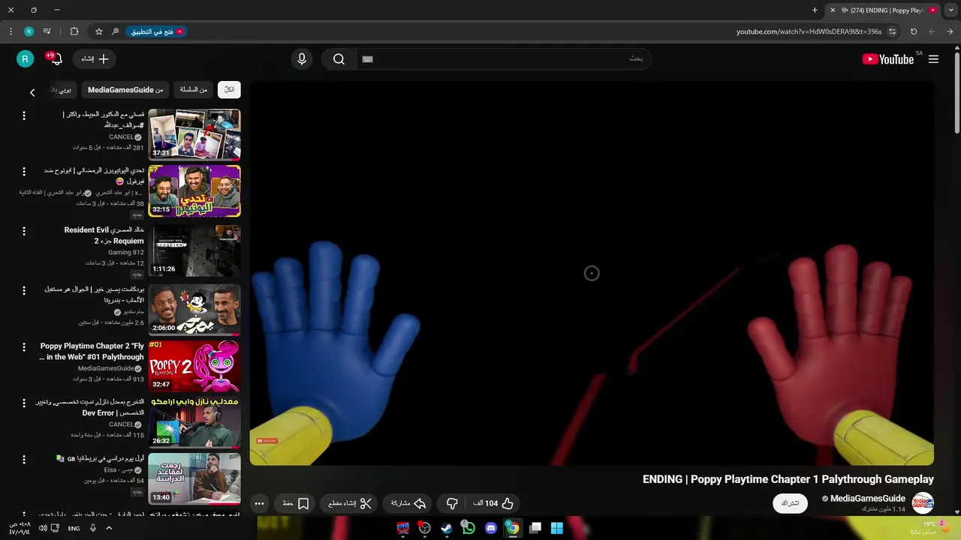Share the video via مشاركة
Image resolution: width=961 pixels, height=540 pixels.
408,503
